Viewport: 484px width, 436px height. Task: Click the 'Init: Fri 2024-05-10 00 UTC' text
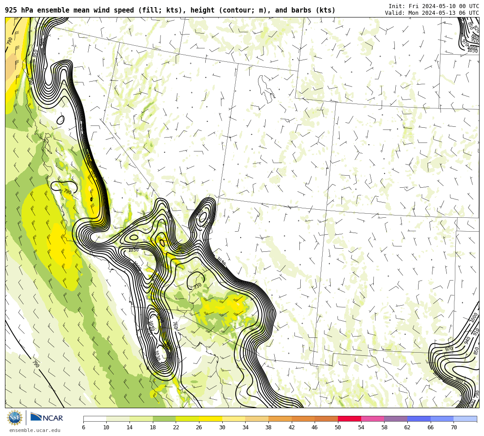click(434, 6)
